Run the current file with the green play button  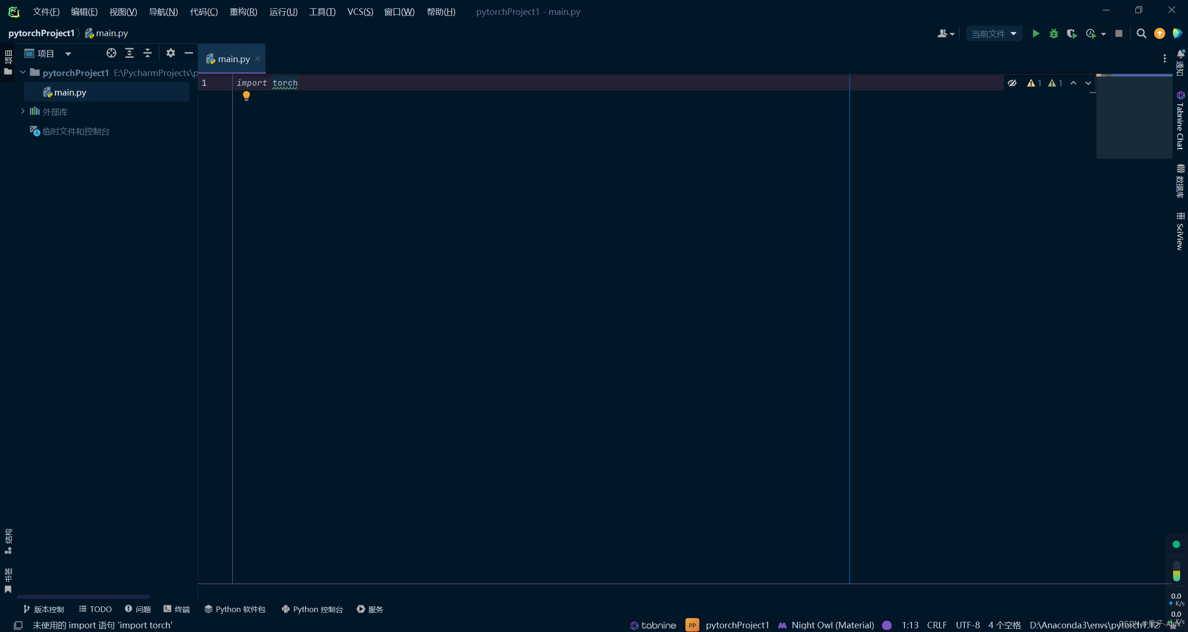coord(1036,33)
